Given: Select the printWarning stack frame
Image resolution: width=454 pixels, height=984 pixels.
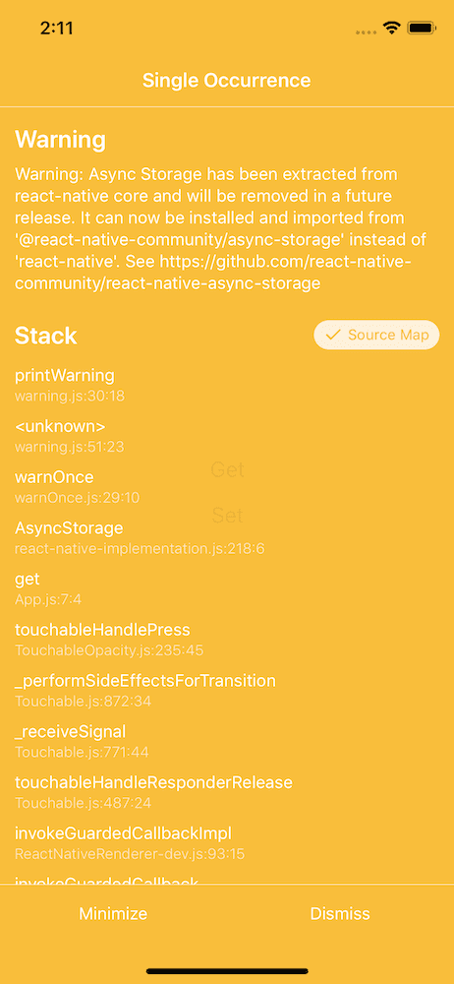Looking at the screenshot, I should click(227, 386).
